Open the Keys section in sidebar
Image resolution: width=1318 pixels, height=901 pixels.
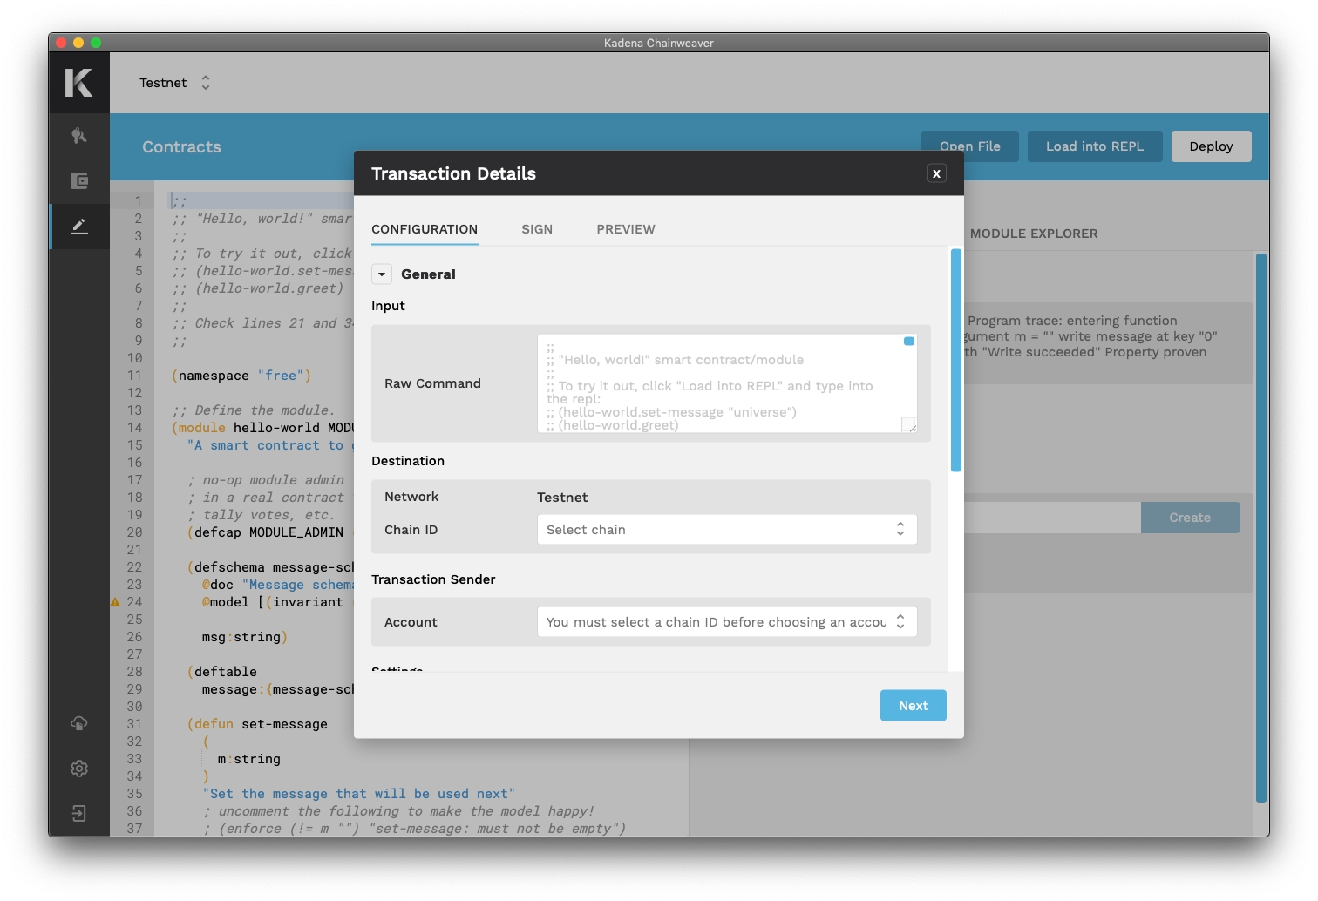point(79,136)
